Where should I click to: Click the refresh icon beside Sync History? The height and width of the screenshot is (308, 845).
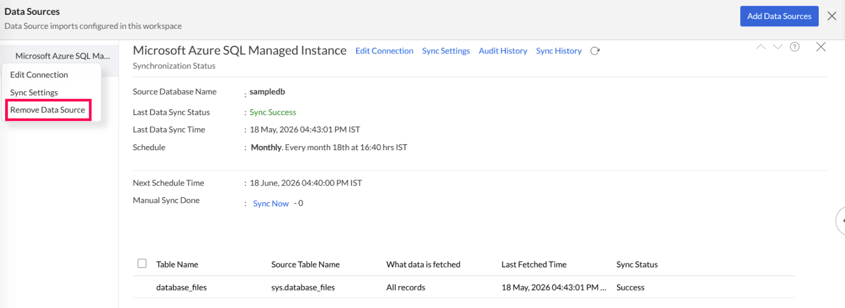click(595, 51)
